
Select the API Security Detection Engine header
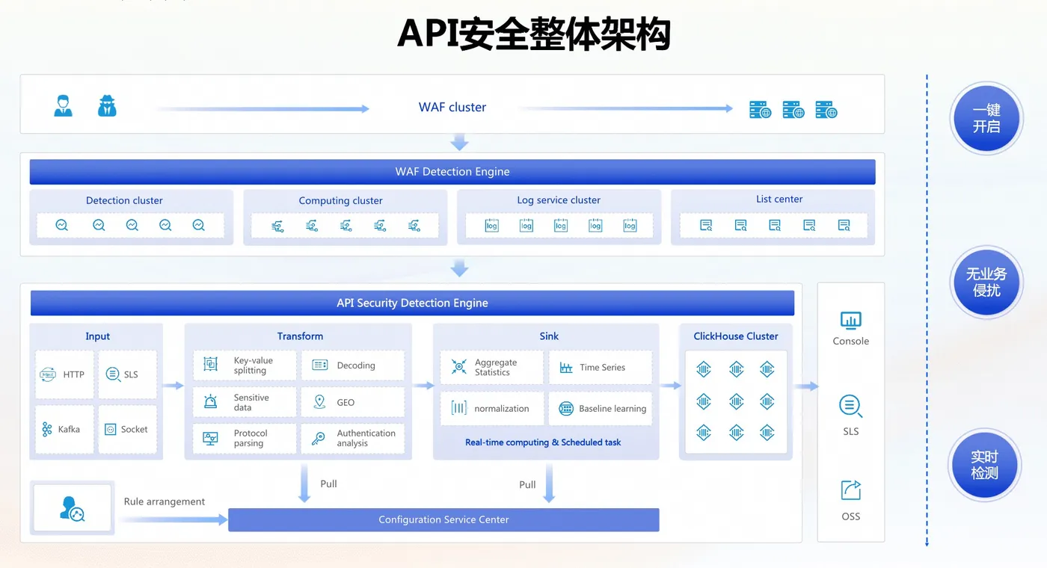(x=412, y=303)
